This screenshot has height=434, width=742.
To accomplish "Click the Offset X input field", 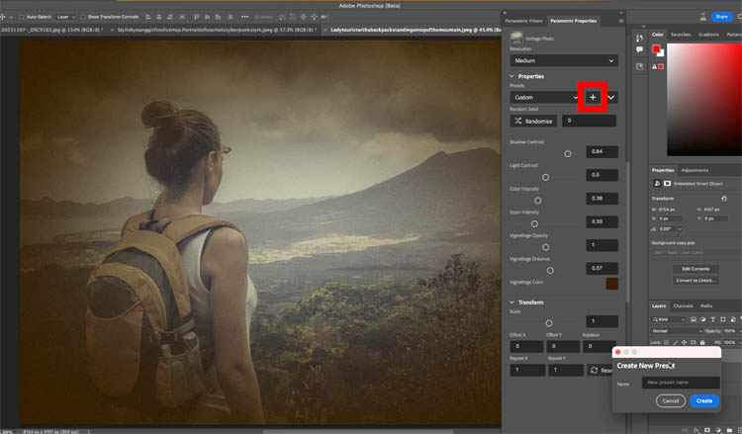I will [526, 346].
